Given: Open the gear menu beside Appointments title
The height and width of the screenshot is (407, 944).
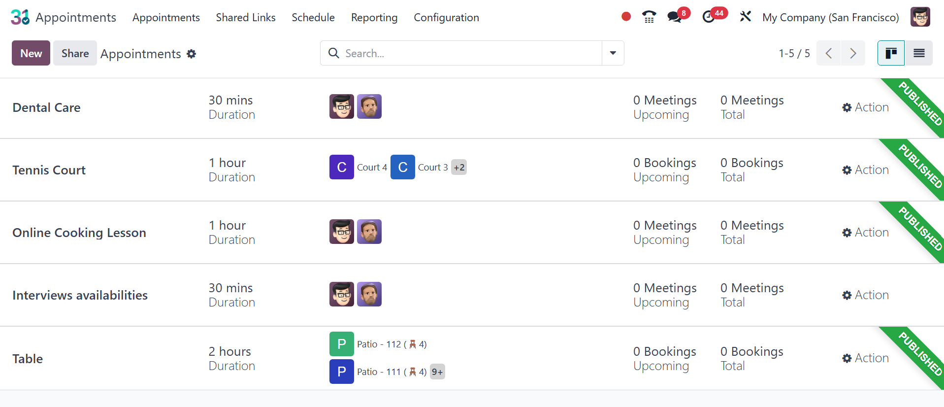Looking at the screenshot, I should [x=192, y=54].
